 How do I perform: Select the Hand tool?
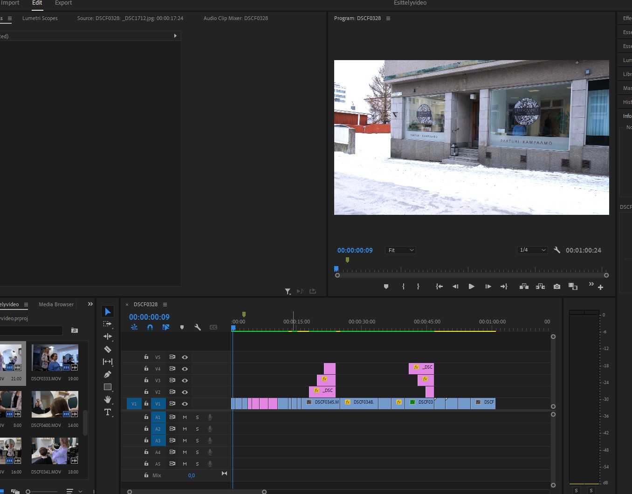pyautogui.click(x=108, y=399)
